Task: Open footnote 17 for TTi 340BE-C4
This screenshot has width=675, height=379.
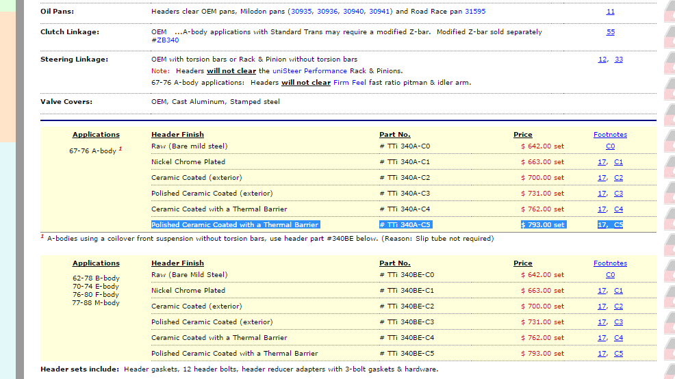Action: click(602, 338)
